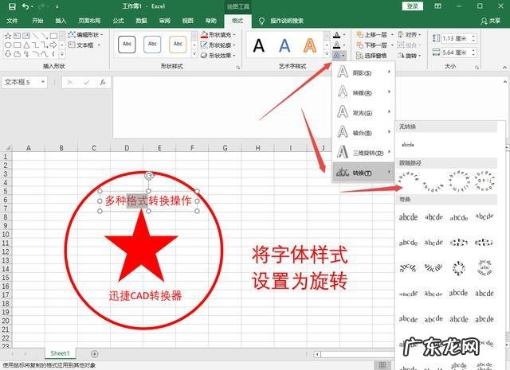The image size is (510, 370).
Task: Choose the orange outline Abc shape style
Action: pyautogui.click(x=178, y=45)
